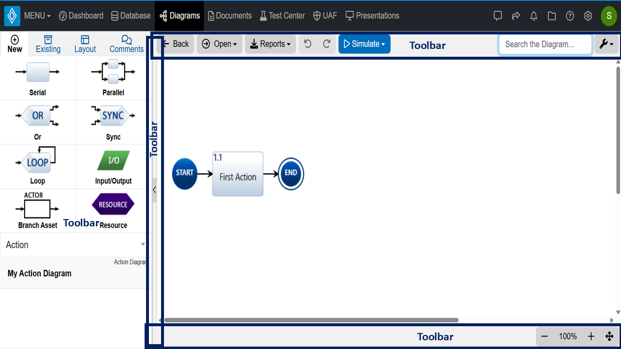Viewport: 621px width, 349px height.
Task: Zoom out with the minus button
Action: click(x=544, y=336)
